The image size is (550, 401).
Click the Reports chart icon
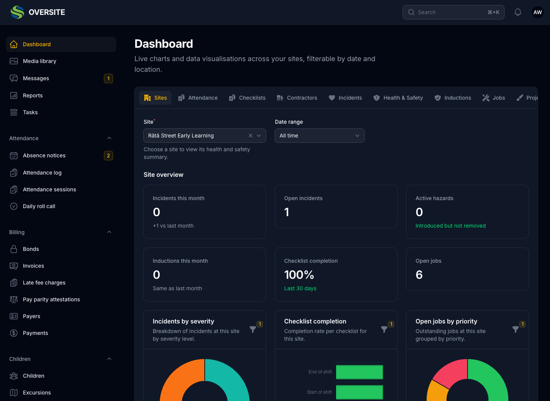[x=14, y=95]
